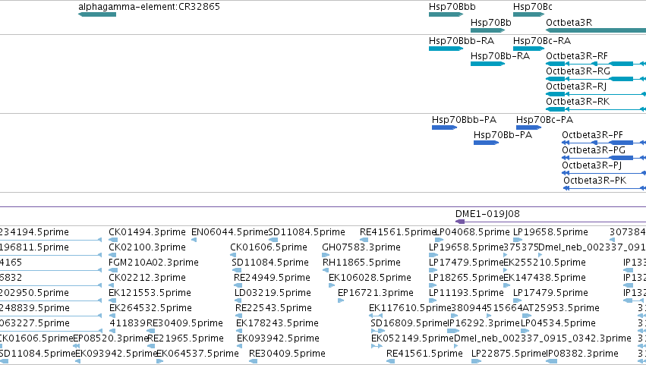The width and height of the screenshot is (646, 365).
Task: Select the EK117610.5prime EST label
Action: click(410, 308)
